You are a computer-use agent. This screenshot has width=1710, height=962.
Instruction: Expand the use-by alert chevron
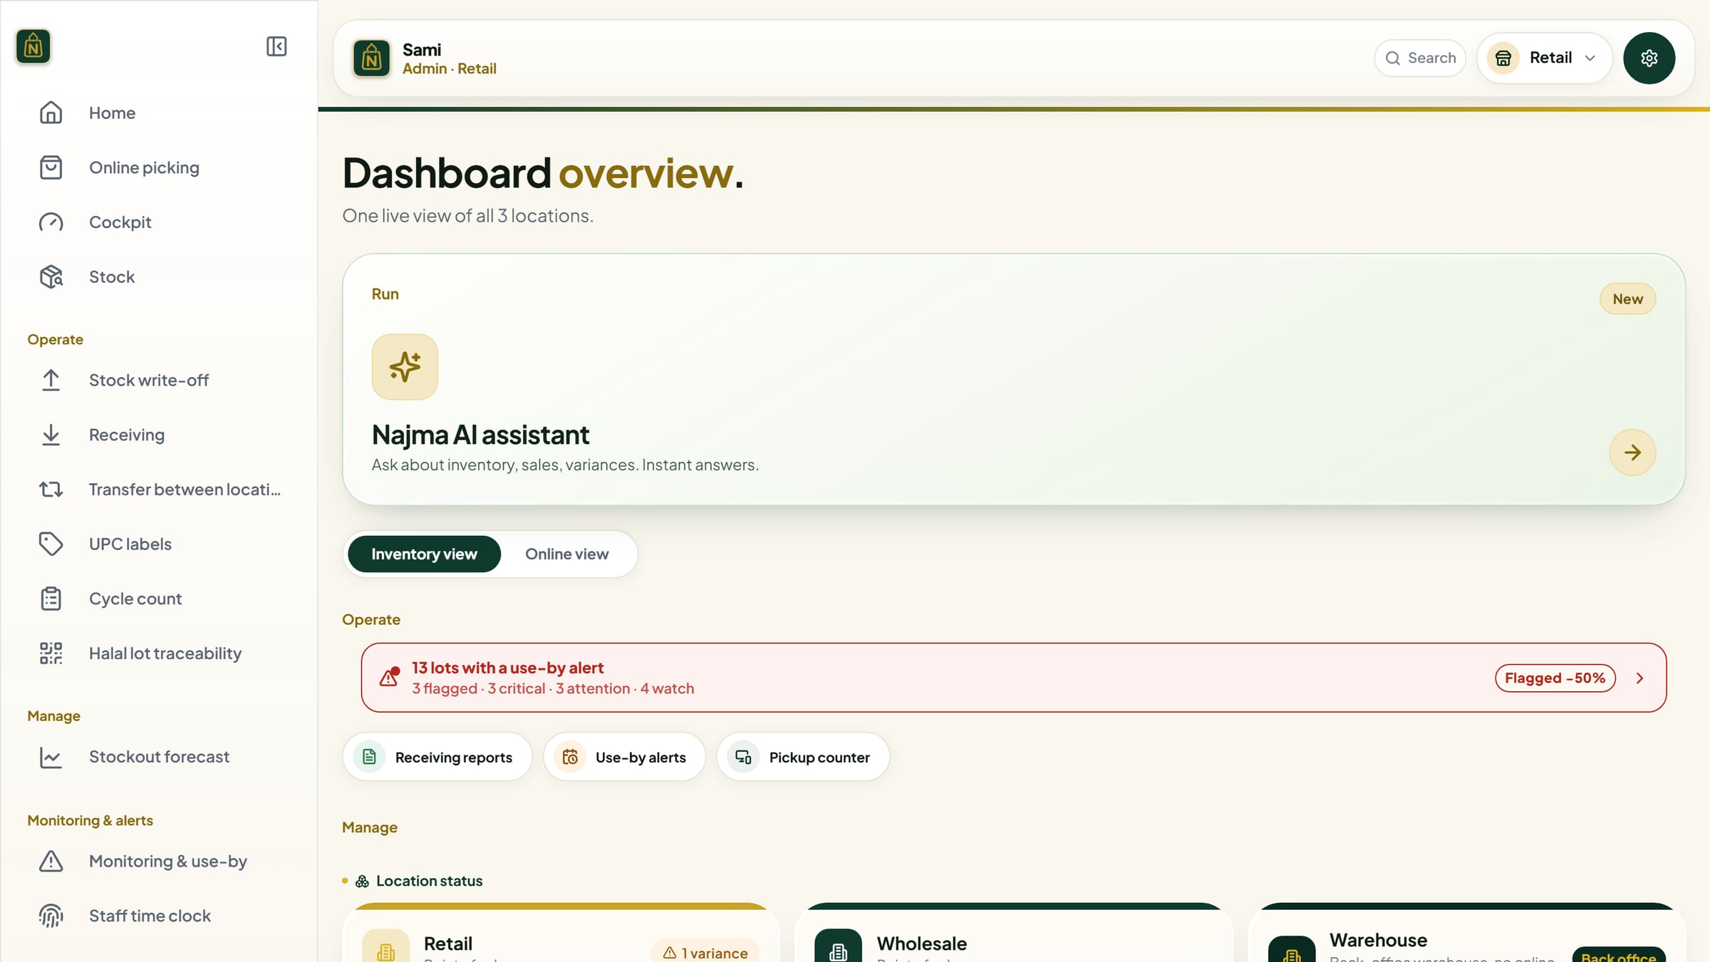pyautogui.click(x=1640, y=678)
